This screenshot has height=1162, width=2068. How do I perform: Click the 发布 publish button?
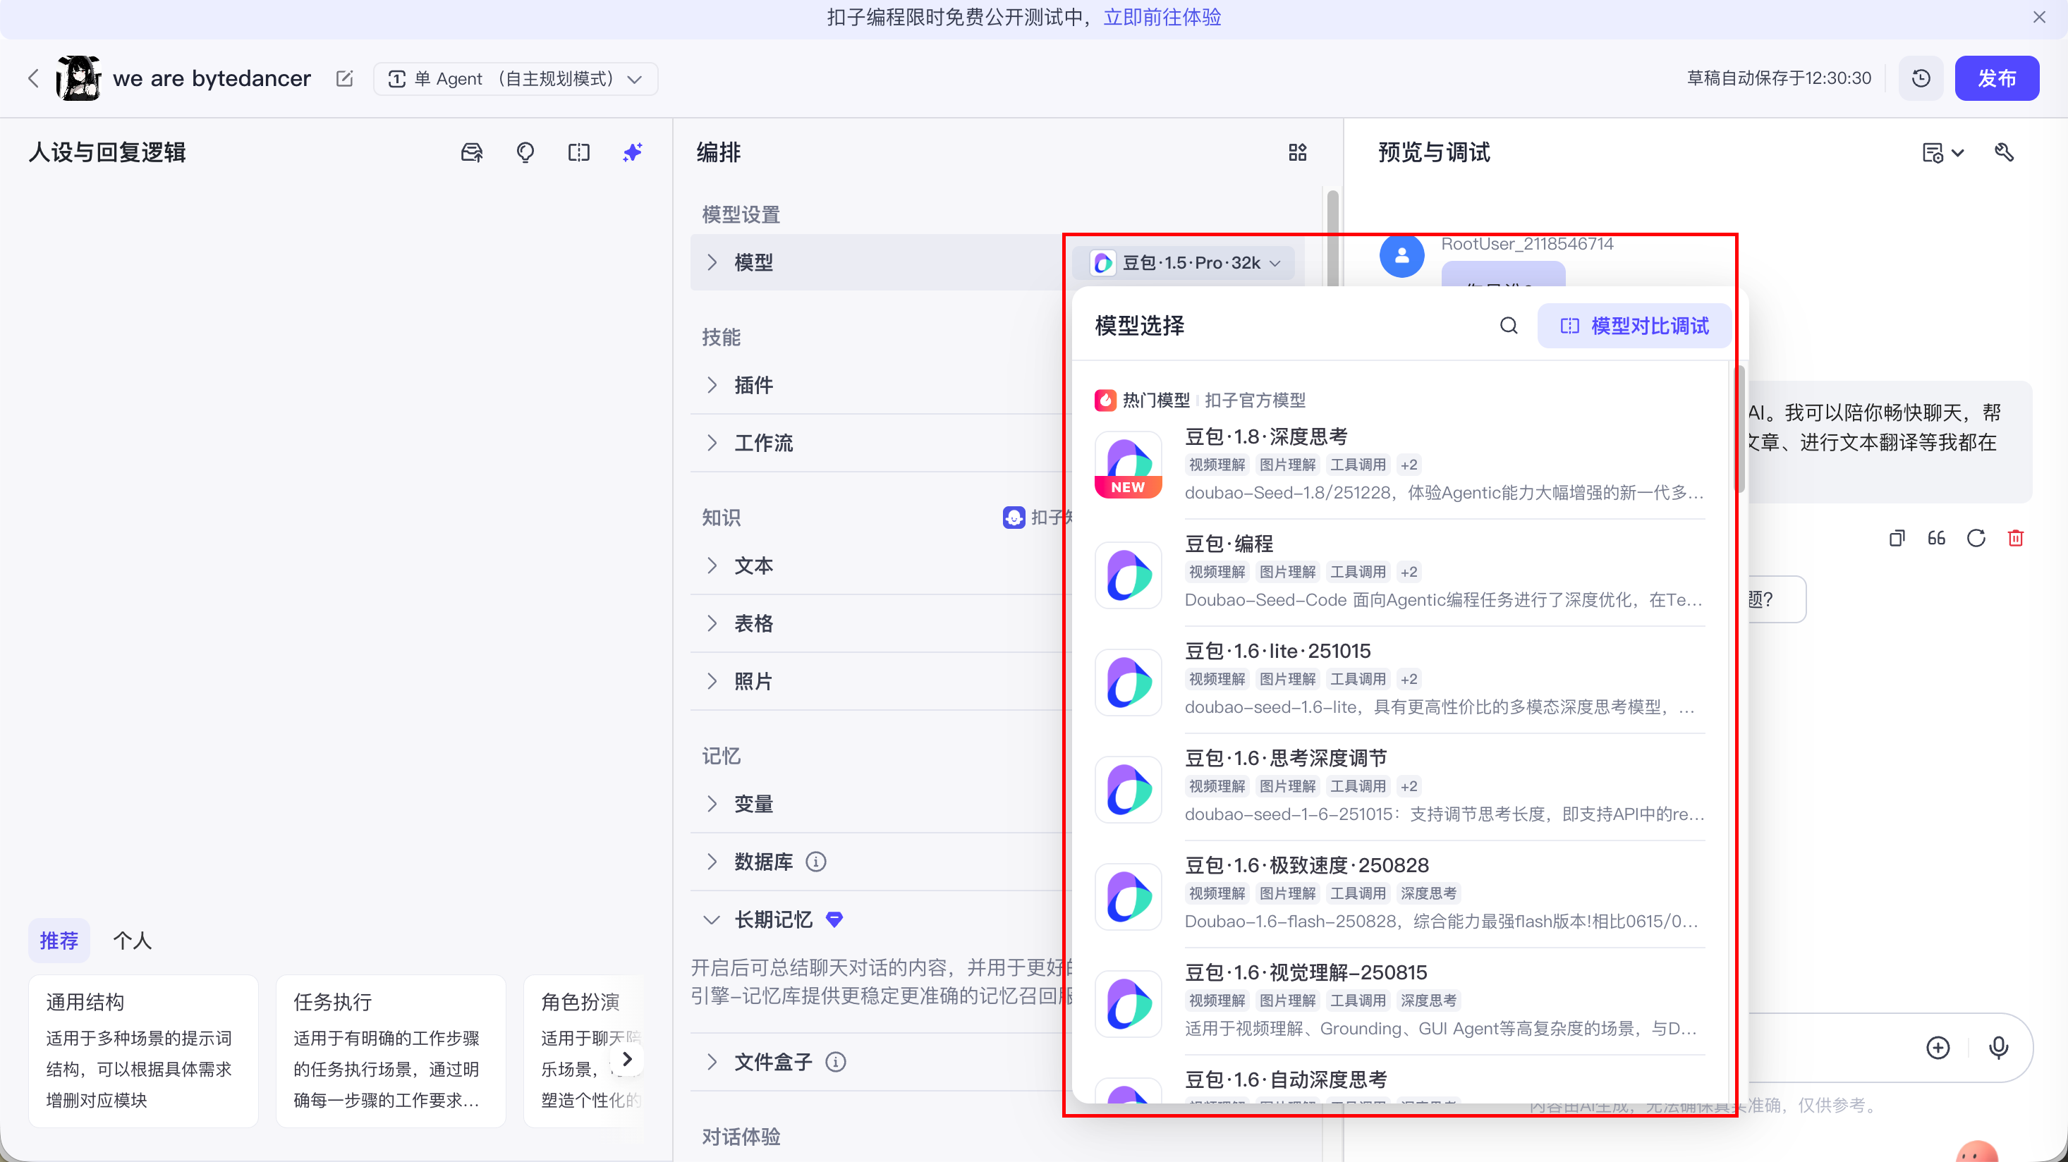coord(1996,79)
